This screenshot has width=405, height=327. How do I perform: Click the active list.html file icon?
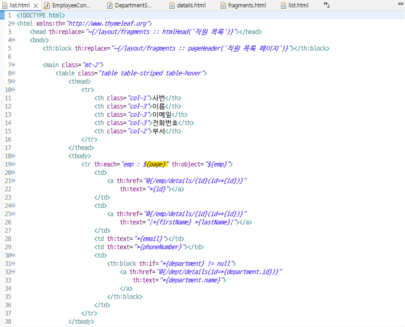[5, 6]
